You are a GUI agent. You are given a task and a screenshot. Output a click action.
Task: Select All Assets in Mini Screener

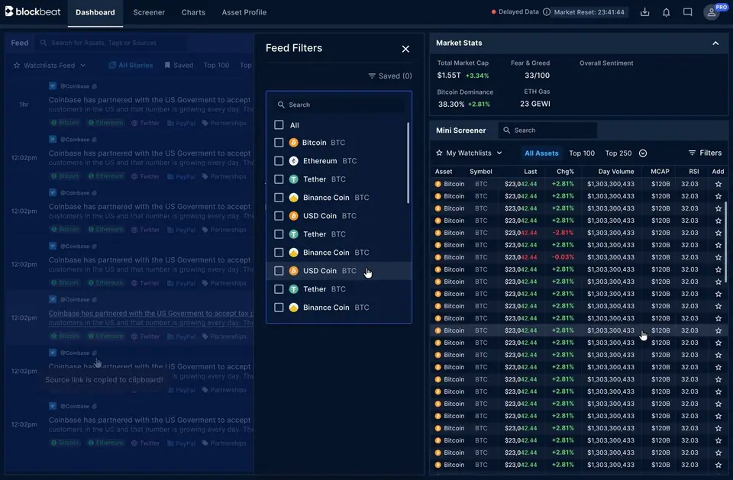pos(541,153)
